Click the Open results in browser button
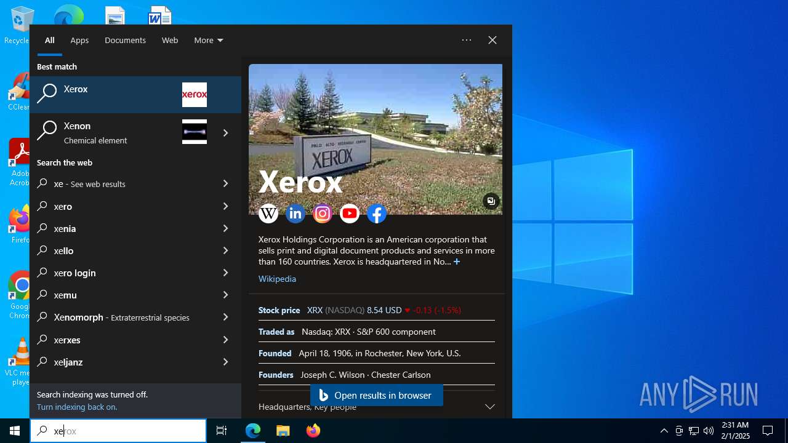This screenshot has height=443, width=788. click(376, 395)
